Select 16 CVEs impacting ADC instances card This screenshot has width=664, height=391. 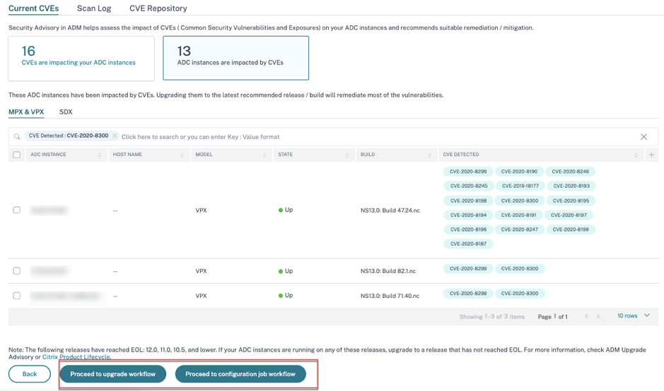pos(81,59)
